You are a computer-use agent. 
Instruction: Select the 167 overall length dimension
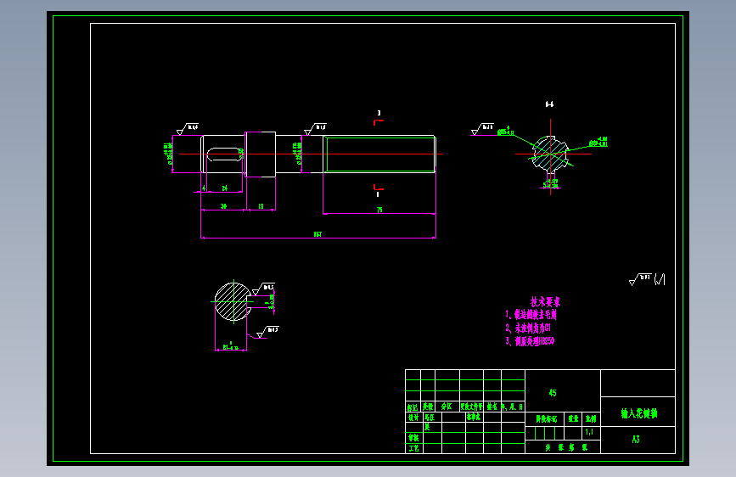point(317,234)
